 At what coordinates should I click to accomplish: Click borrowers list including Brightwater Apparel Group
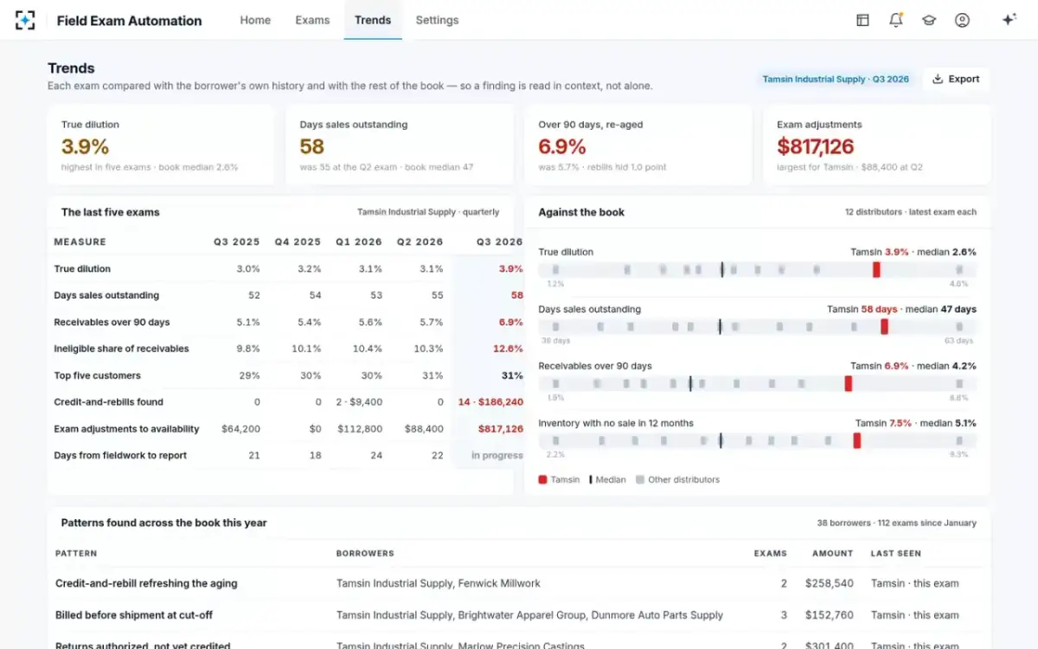[529, 615]
